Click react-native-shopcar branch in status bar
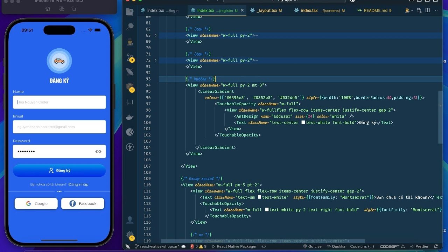This screenshot has width=448, height=252. click(157, 246)
